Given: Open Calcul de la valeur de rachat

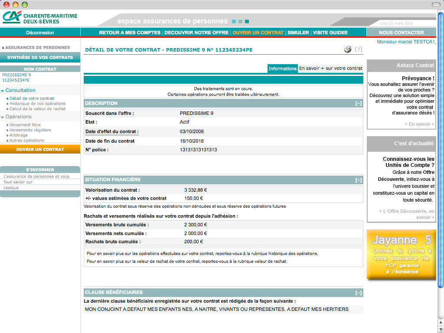Looking at the screenshot, I should [38, 109].
